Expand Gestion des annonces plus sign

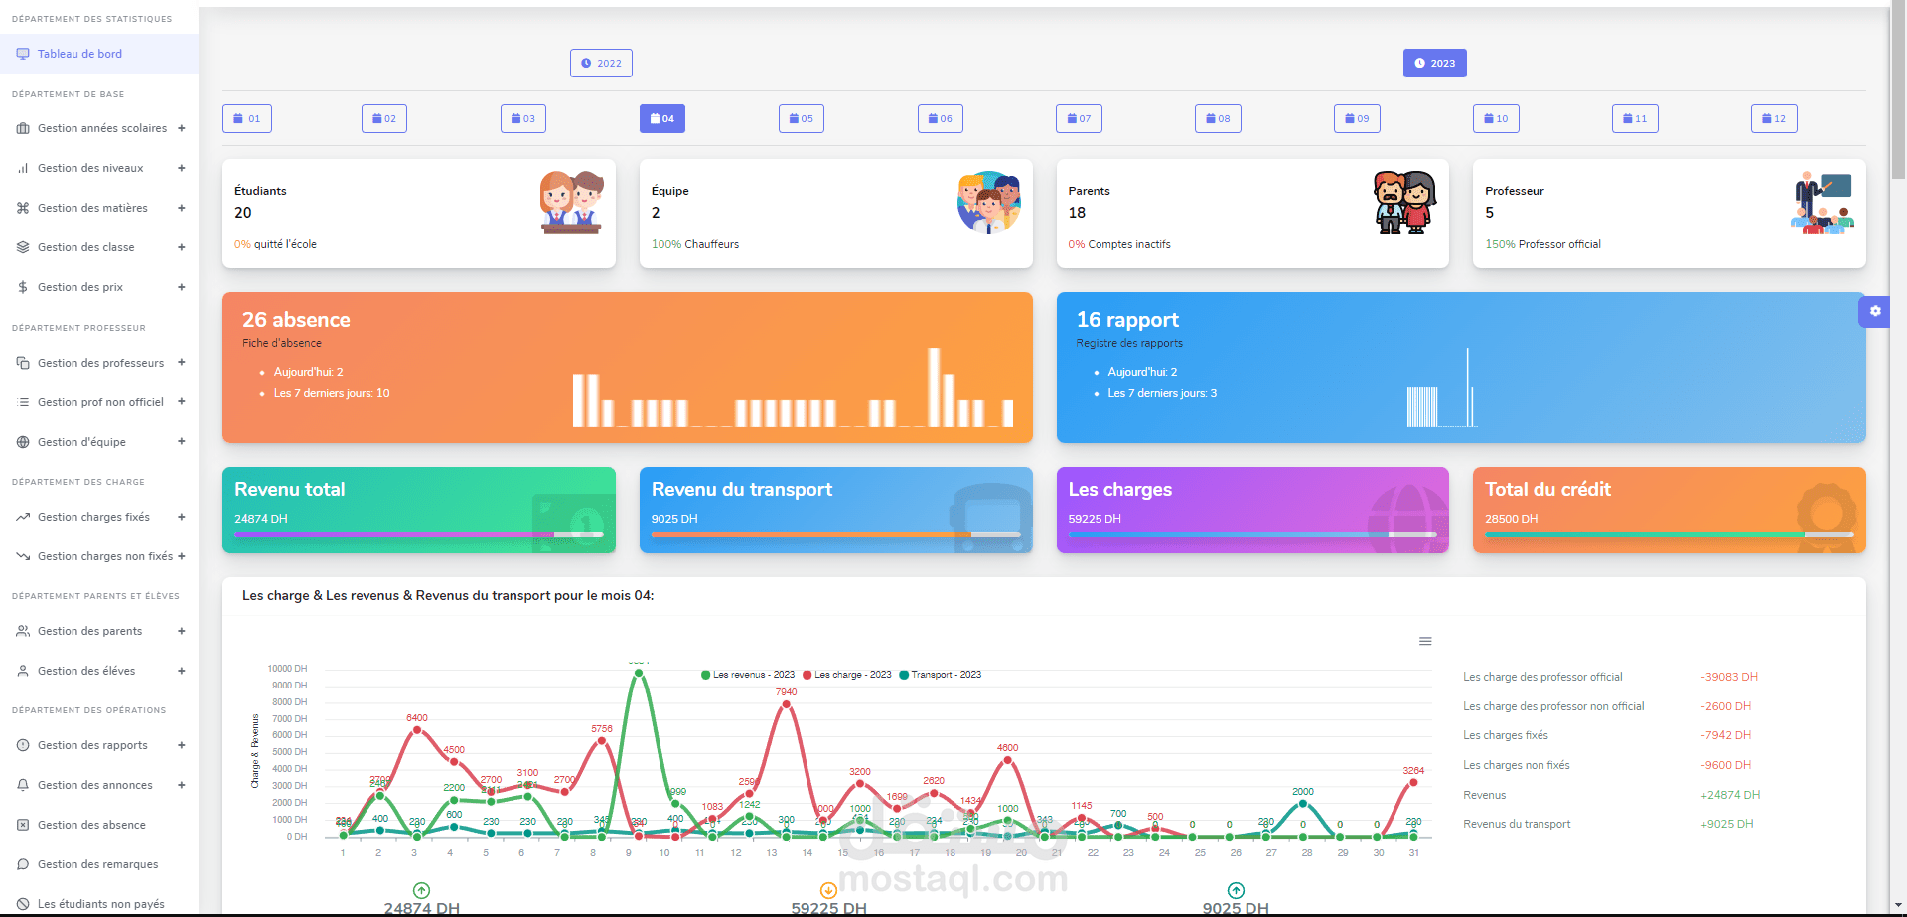pyautogui.click(x=182, y=785)
